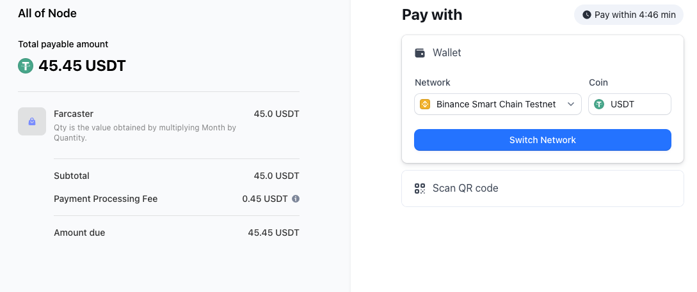Click the clock icon in payment timer

coord(587,15)
